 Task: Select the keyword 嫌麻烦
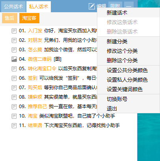point(35,97)
